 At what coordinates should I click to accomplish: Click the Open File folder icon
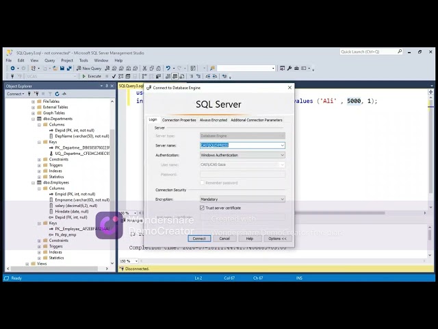pyautogui.click(x=55, y=69)
